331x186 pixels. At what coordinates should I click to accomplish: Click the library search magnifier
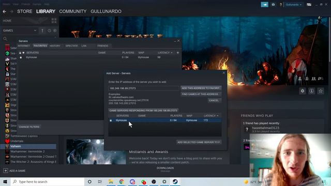5,39
